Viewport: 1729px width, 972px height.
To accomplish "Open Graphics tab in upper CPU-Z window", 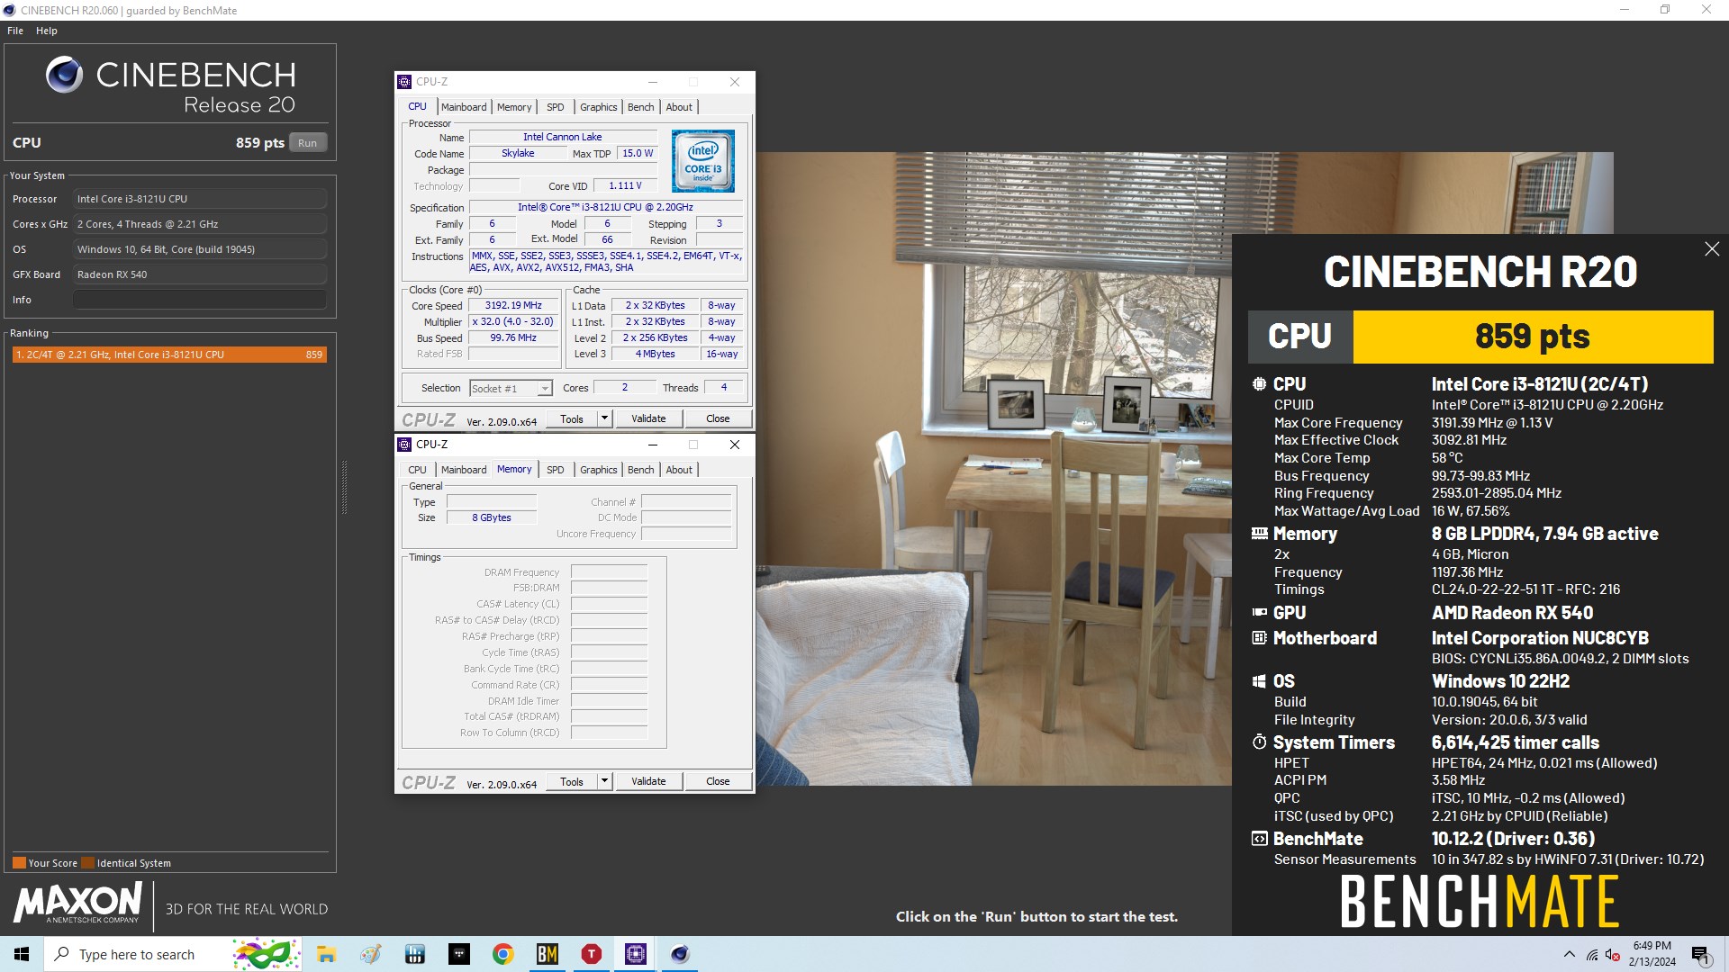I will 599,107.
